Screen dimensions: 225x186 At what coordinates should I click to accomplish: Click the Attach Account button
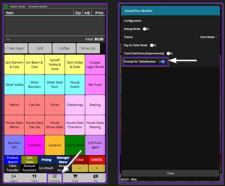point(63,168)
